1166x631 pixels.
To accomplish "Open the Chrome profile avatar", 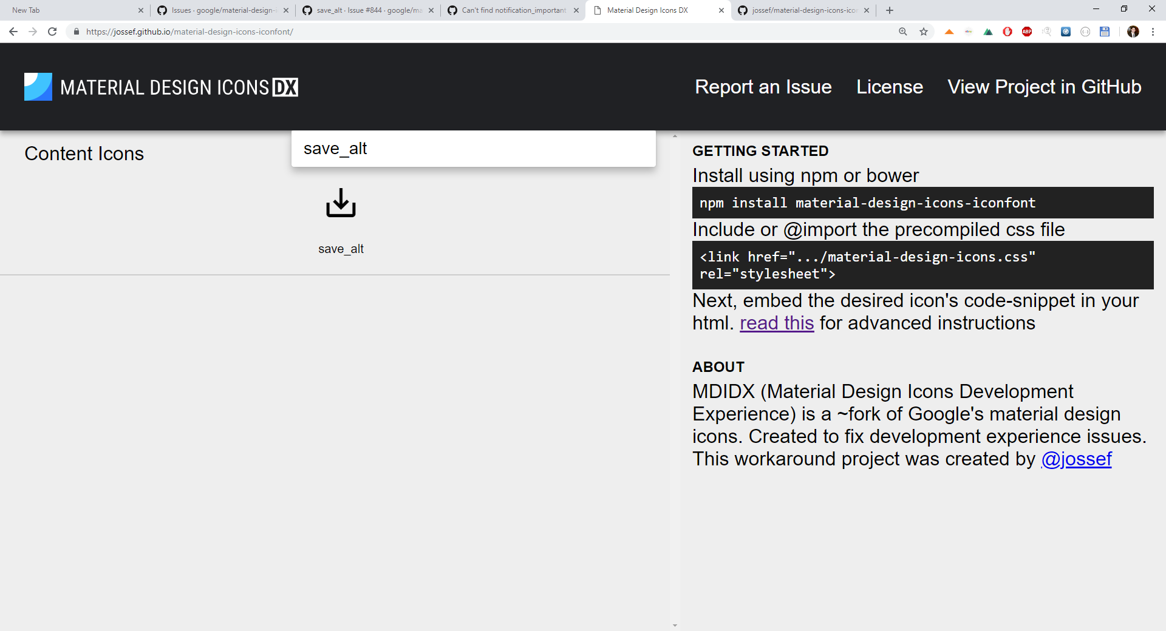I will [1133, 32].
